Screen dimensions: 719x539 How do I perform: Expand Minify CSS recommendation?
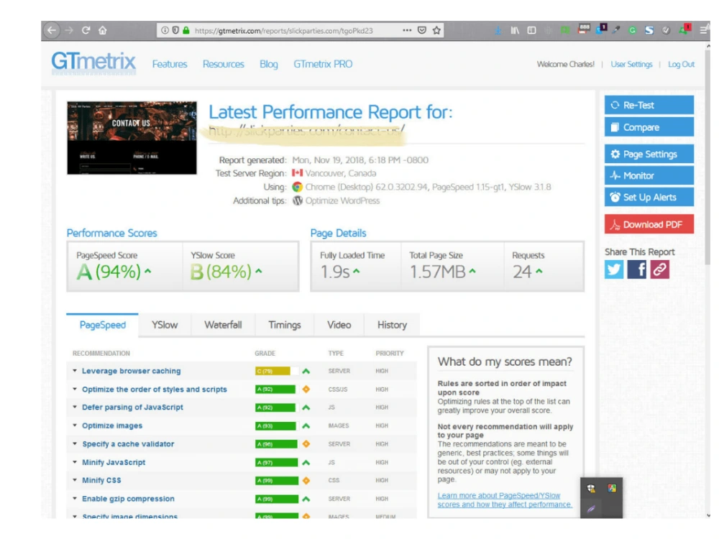click(x=102, y=480)
